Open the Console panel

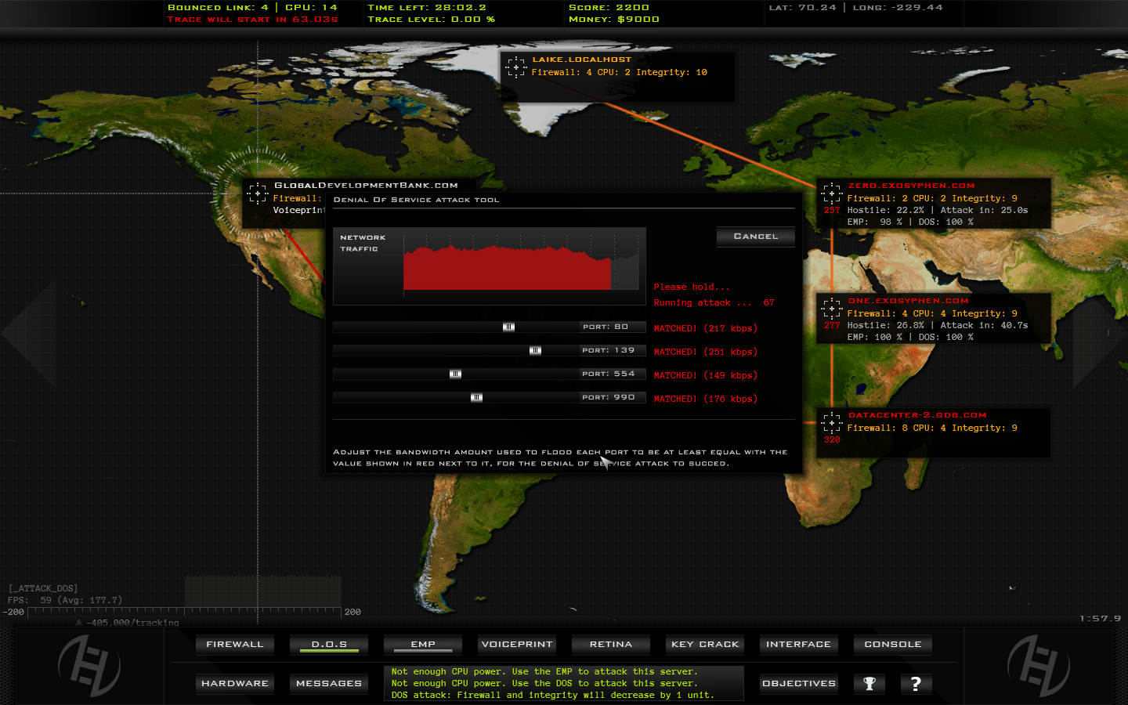pos(892,645)
